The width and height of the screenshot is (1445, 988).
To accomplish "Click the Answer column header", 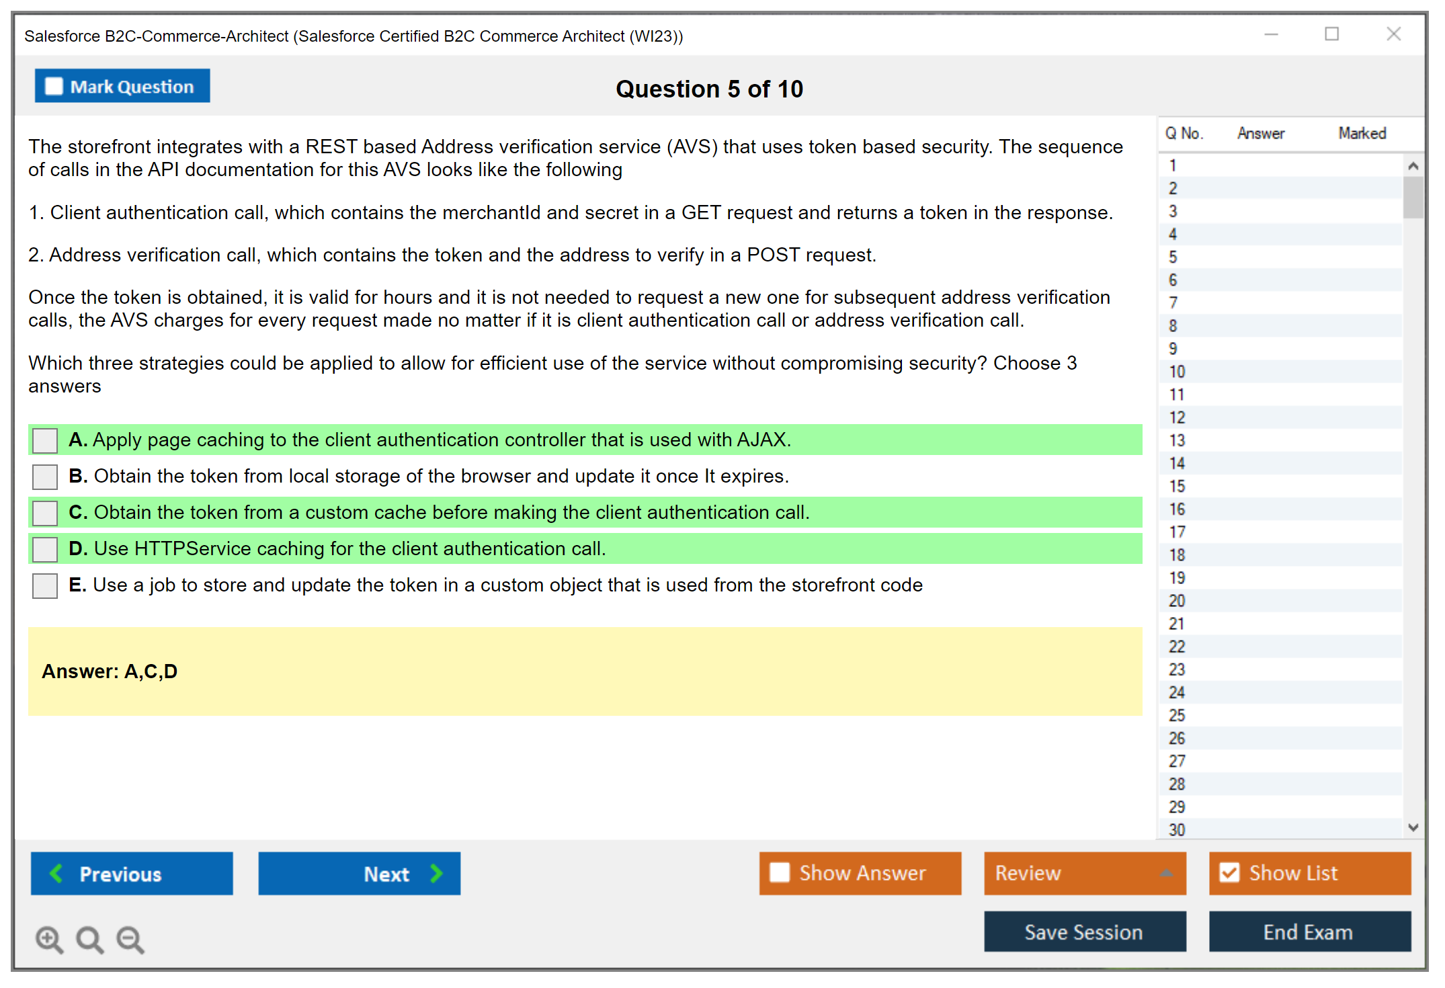I will [x=1260, y=133].
